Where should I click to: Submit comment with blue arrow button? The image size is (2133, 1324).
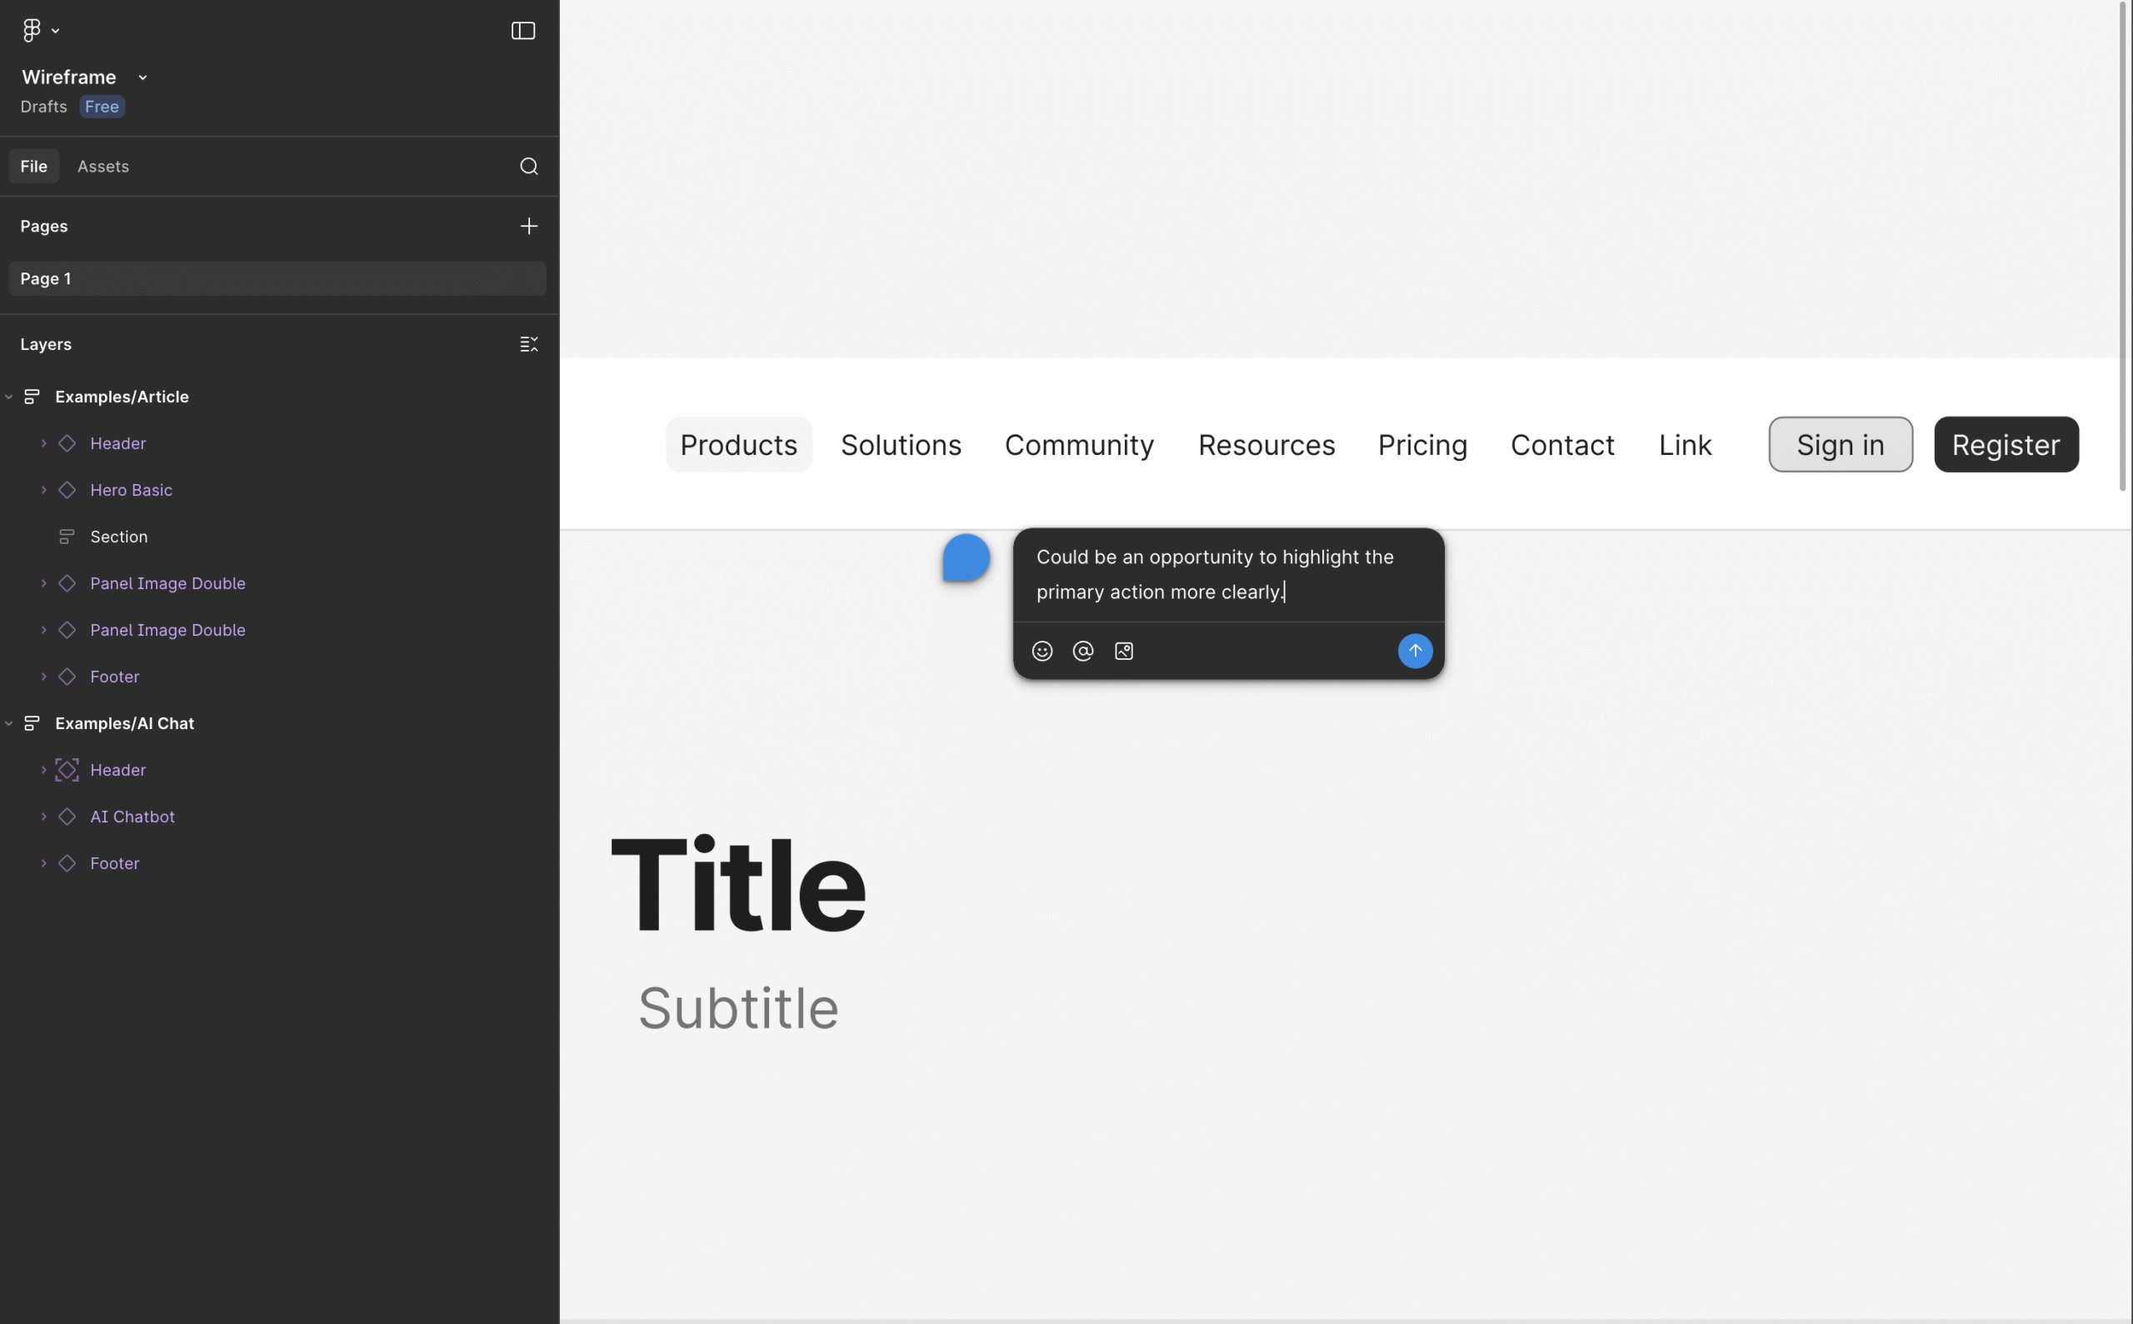coord(1415,651)
